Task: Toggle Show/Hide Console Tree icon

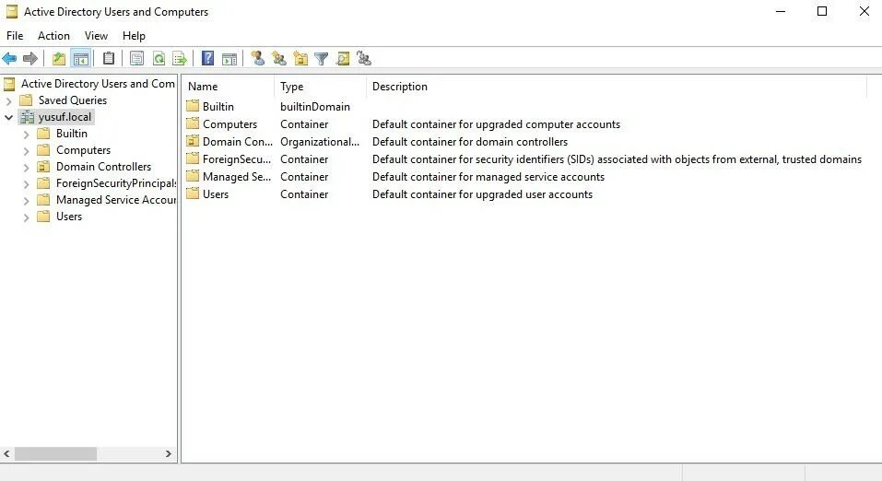Action: (81, 58)
